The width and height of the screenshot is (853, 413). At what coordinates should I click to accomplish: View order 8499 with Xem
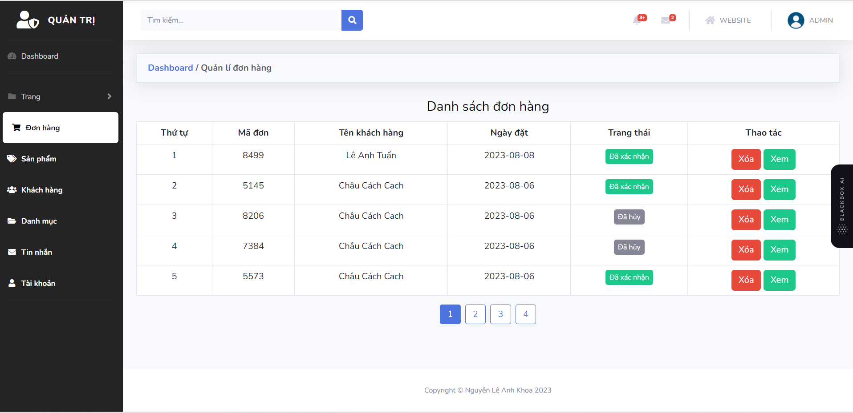point(780,159)
